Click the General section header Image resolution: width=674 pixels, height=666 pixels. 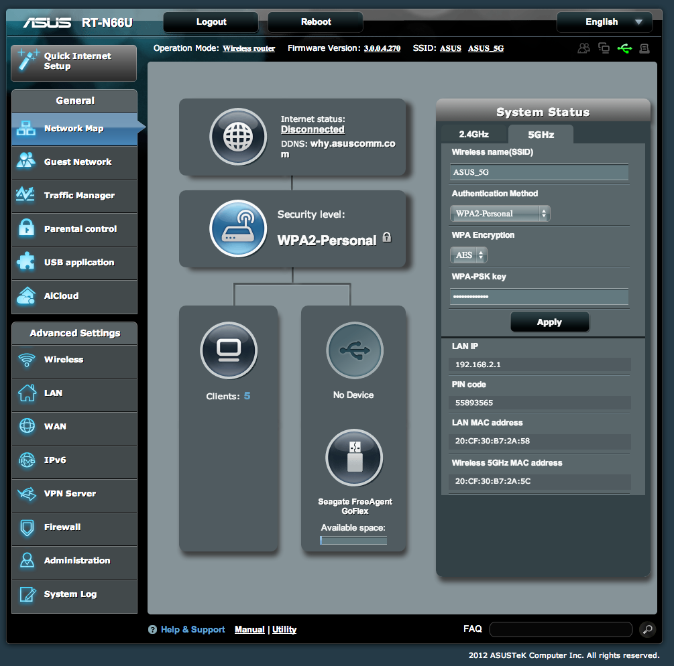coord(75,101)
